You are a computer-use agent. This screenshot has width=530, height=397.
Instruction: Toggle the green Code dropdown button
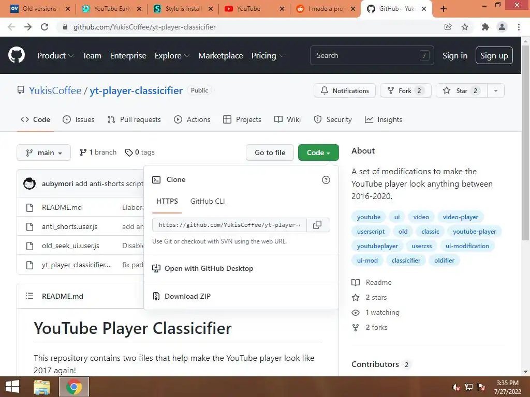[318, 152]
